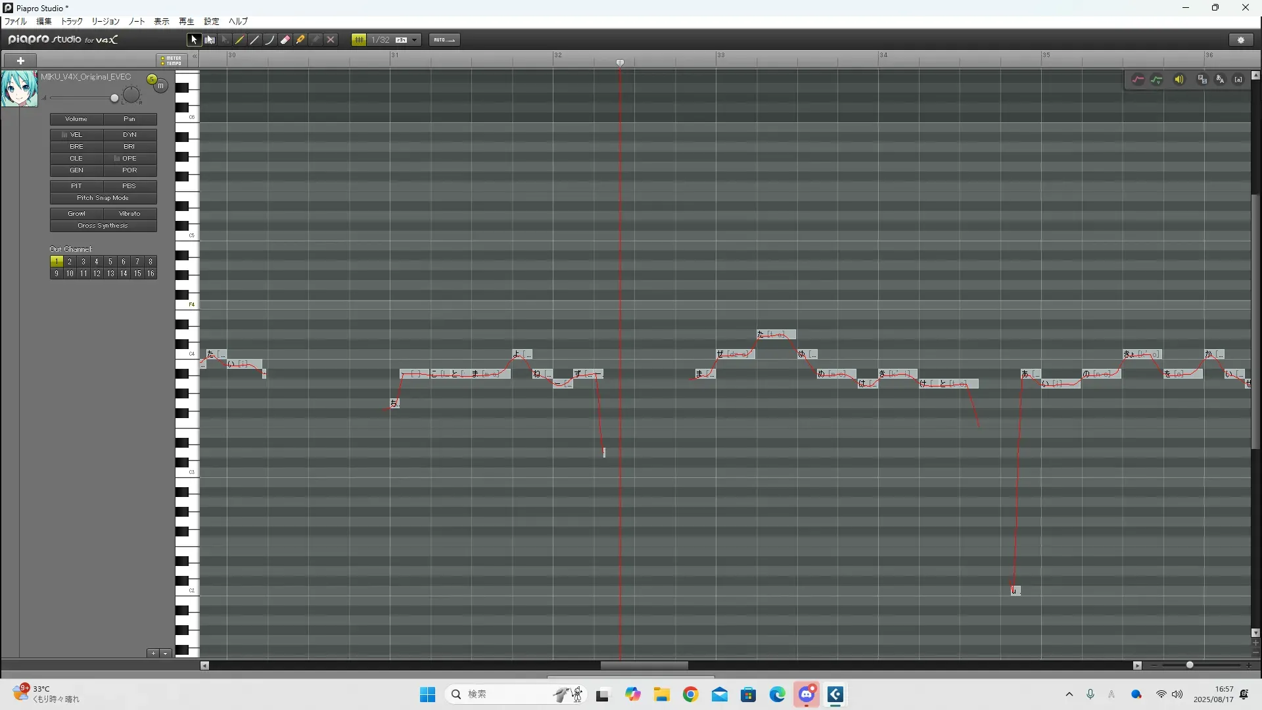Screen dimensions: 1262x710
Task: Open the 再生 menu
Action: 186,22
